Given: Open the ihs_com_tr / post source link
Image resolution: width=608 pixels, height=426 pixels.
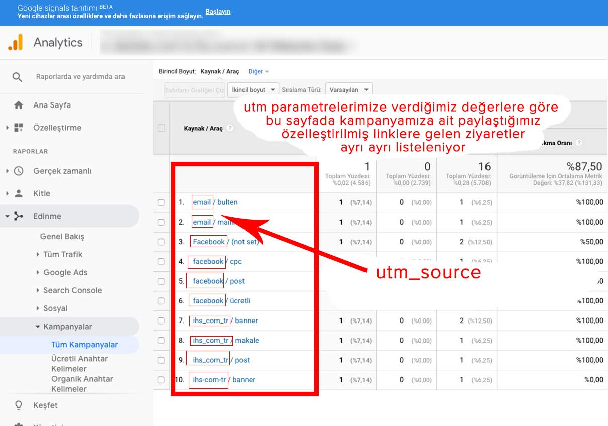Looking at the screenshot, I should tap(221, 360).
